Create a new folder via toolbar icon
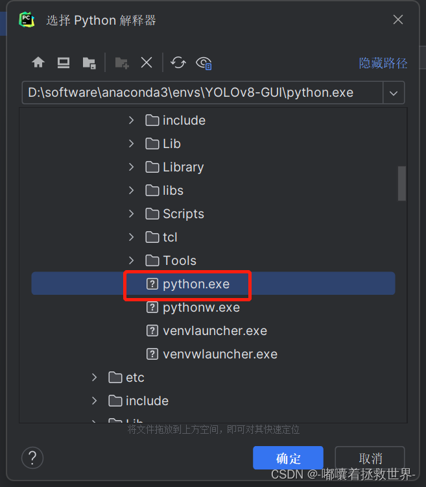The height and width of the screenshot is (487, 426). point(121,63)
